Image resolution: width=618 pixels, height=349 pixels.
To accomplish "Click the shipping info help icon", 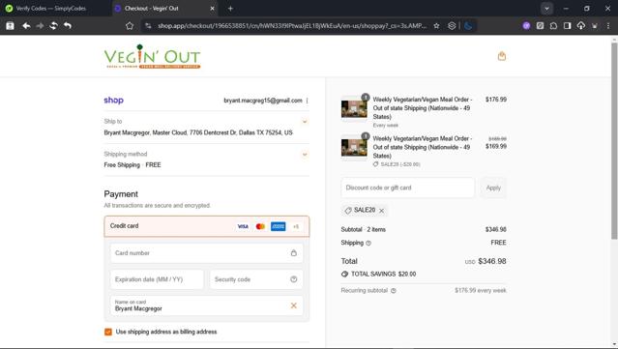I will pos(368,243).
